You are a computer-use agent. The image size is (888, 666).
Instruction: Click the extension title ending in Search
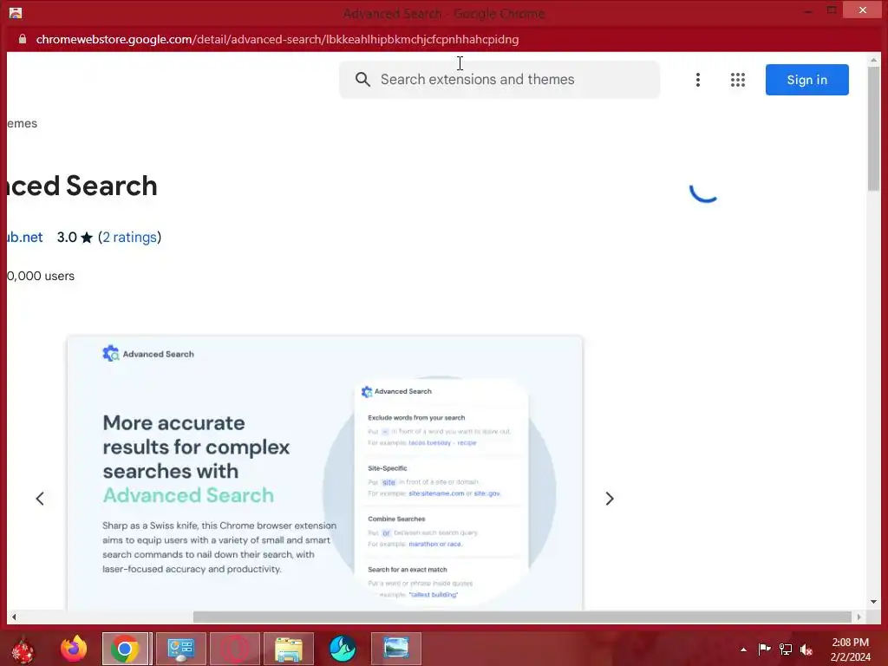(x=82, y=186)
